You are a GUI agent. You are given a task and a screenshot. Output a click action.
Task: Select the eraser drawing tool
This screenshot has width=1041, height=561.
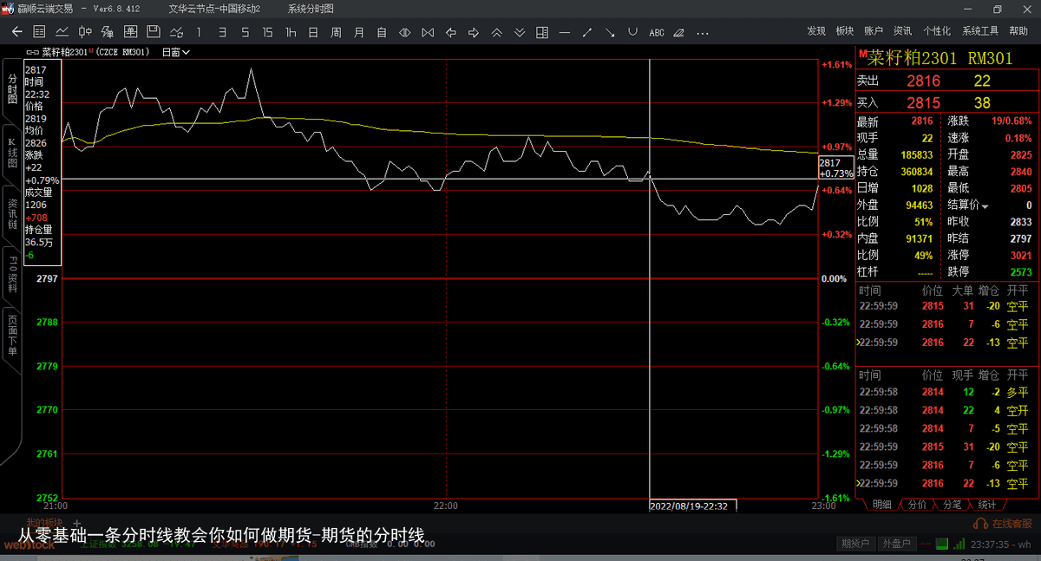click(x=679, y=32)
